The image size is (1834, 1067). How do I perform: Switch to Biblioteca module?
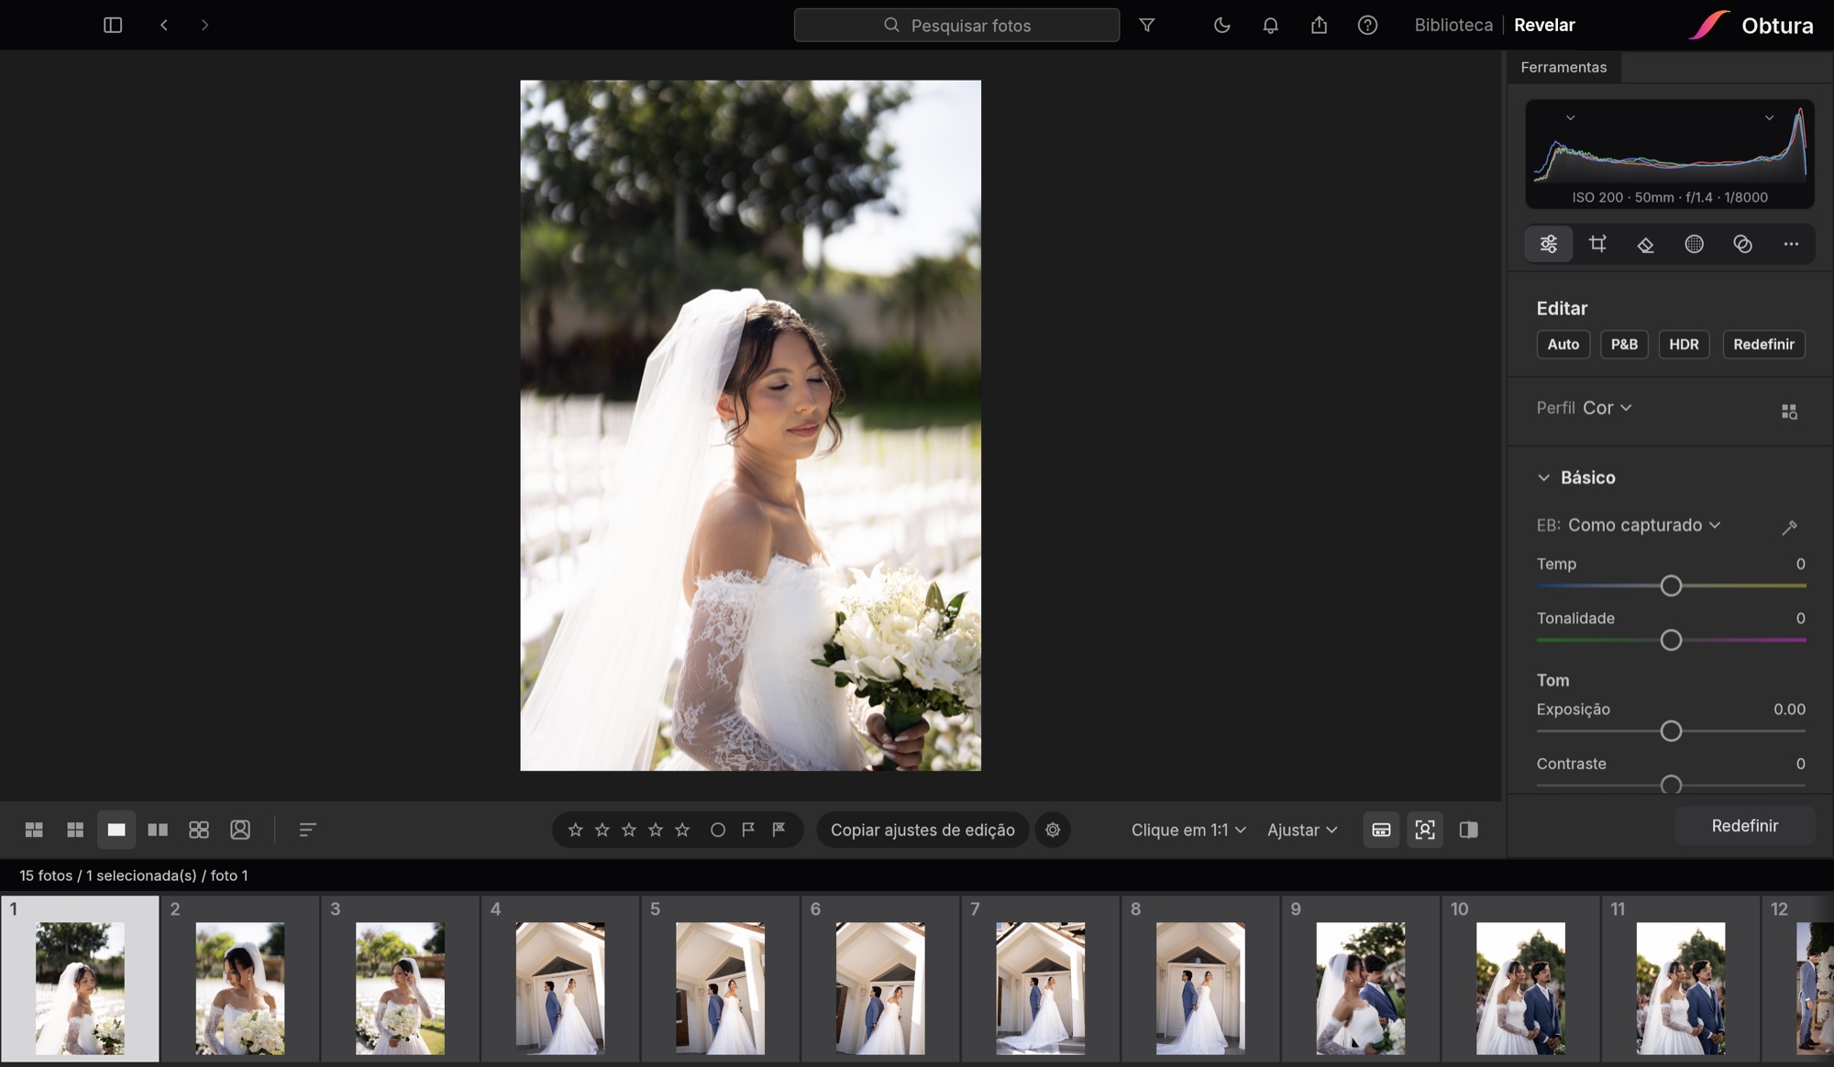pos(1453,25)
